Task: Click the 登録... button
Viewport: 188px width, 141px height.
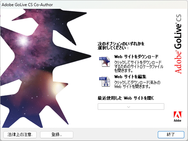Action: (57, 135)
